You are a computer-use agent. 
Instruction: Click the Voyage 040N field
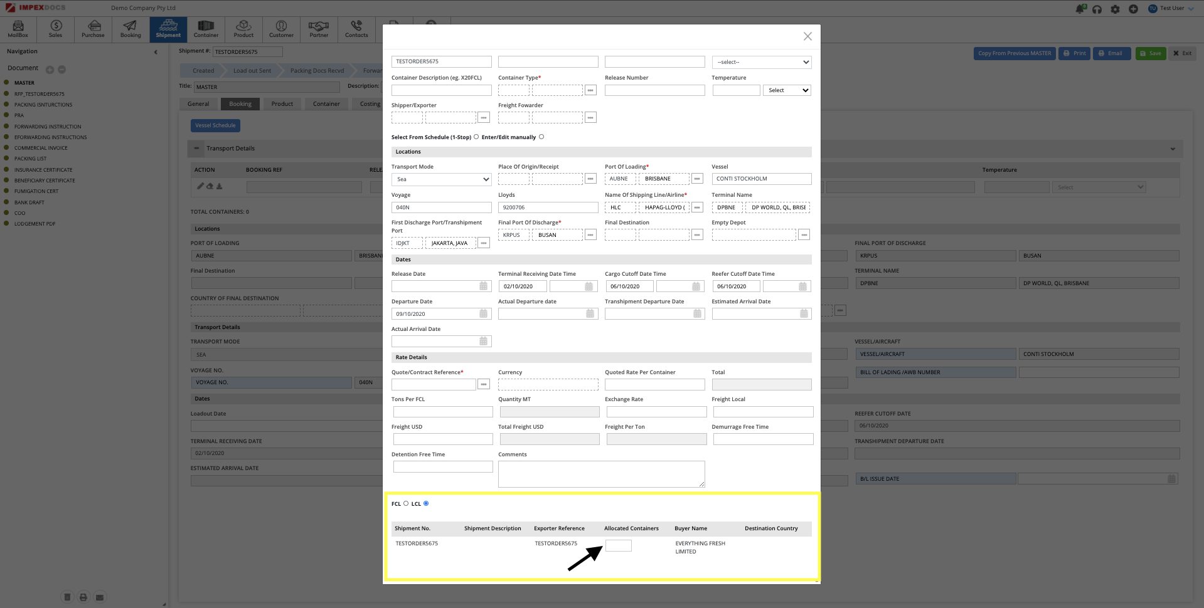click(441, 207)
